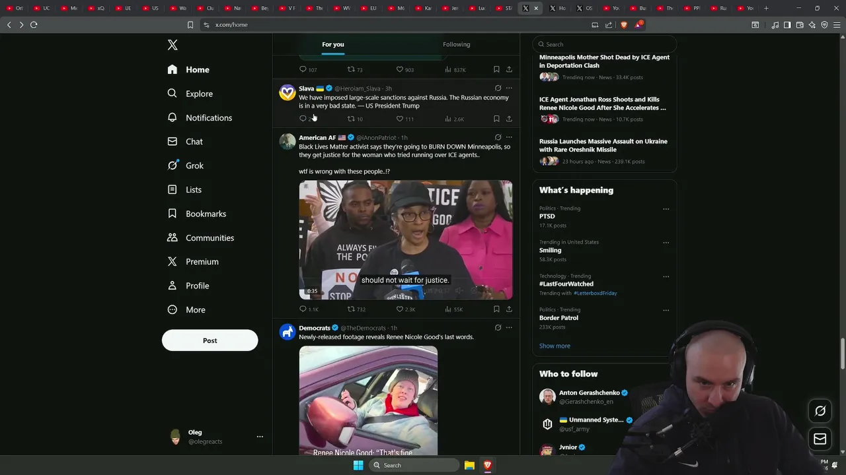846x475 pixels.
Task: Open more options on American AF post
Action: 509,137
